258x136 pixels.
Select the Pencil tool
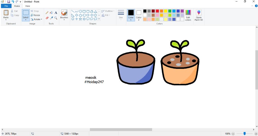[x=47, y=13]
